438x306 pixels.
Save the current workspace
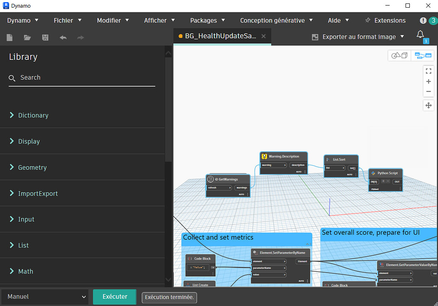45,37
